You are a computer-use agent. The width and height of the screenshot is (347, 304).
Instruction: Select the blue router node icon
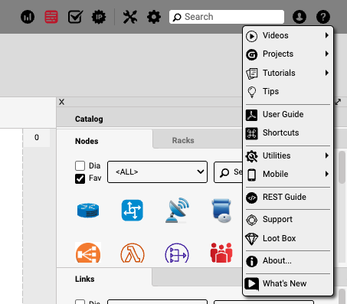88,211
